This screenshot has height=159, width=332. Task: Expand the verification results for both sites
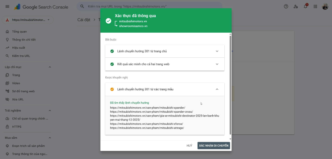click(165, 64)
